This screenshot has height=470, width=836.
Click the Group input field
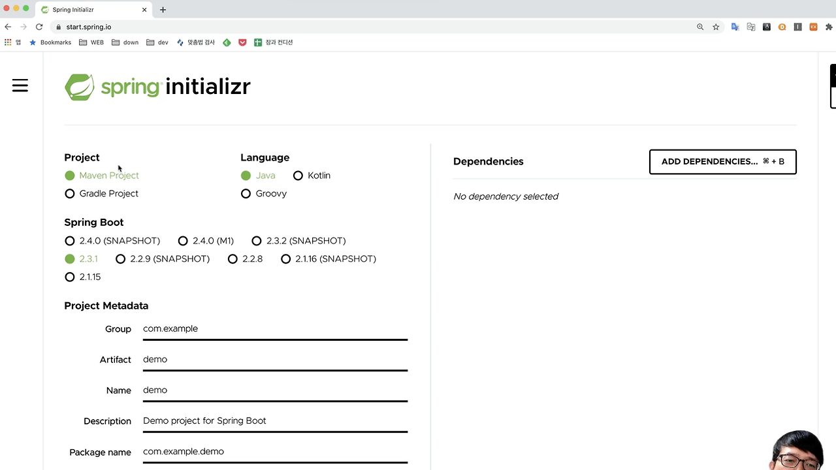click(x=275, y=330)
